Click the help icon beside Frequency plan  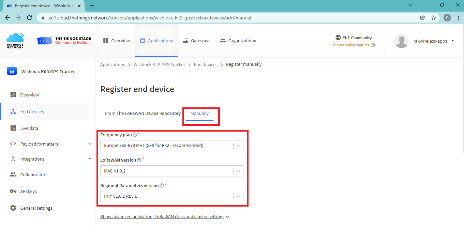[135, 135]
